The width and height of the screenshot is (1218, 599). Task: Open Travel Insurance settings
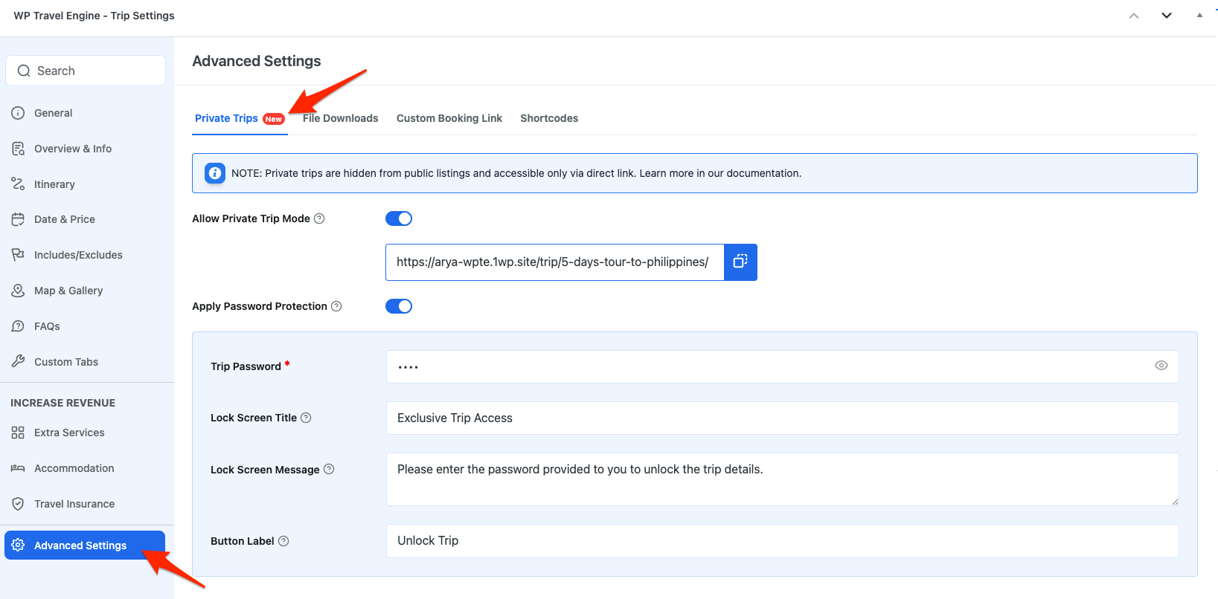(x=74, y=504)
